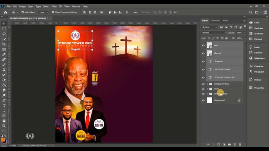269x151 pixels.
Task: Open the Fill value dropdown arrow
Action: click(244, 38)
